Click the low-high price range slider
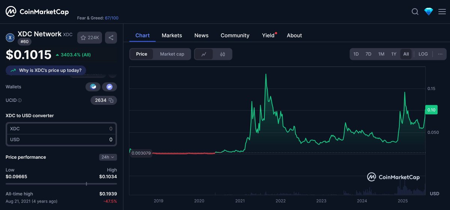The width and height of the screenshot is (450, 210). coord(61,184)
